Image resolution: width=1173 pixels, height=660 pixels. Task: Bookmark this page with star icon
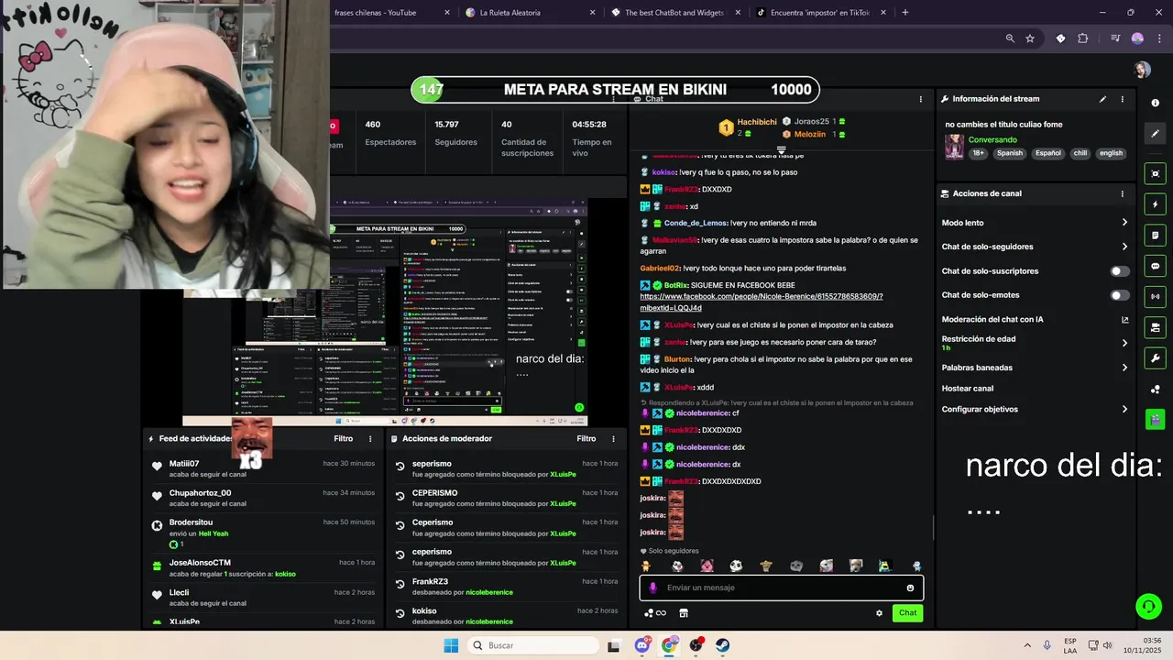coord(1030,38)
